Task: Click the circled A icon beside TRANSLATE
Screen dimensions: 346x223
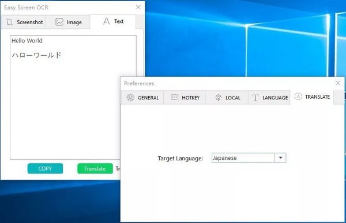Action: [x=298, y=97]
